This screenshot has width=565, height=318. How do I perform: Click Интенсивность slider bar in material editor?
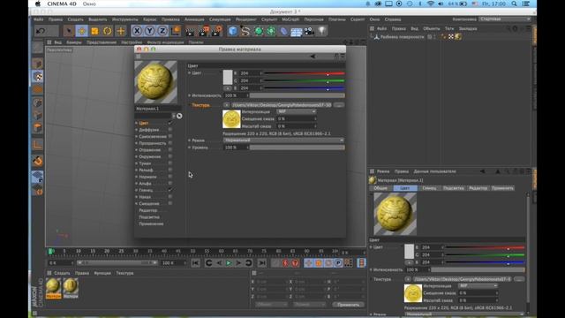(298, 95)
